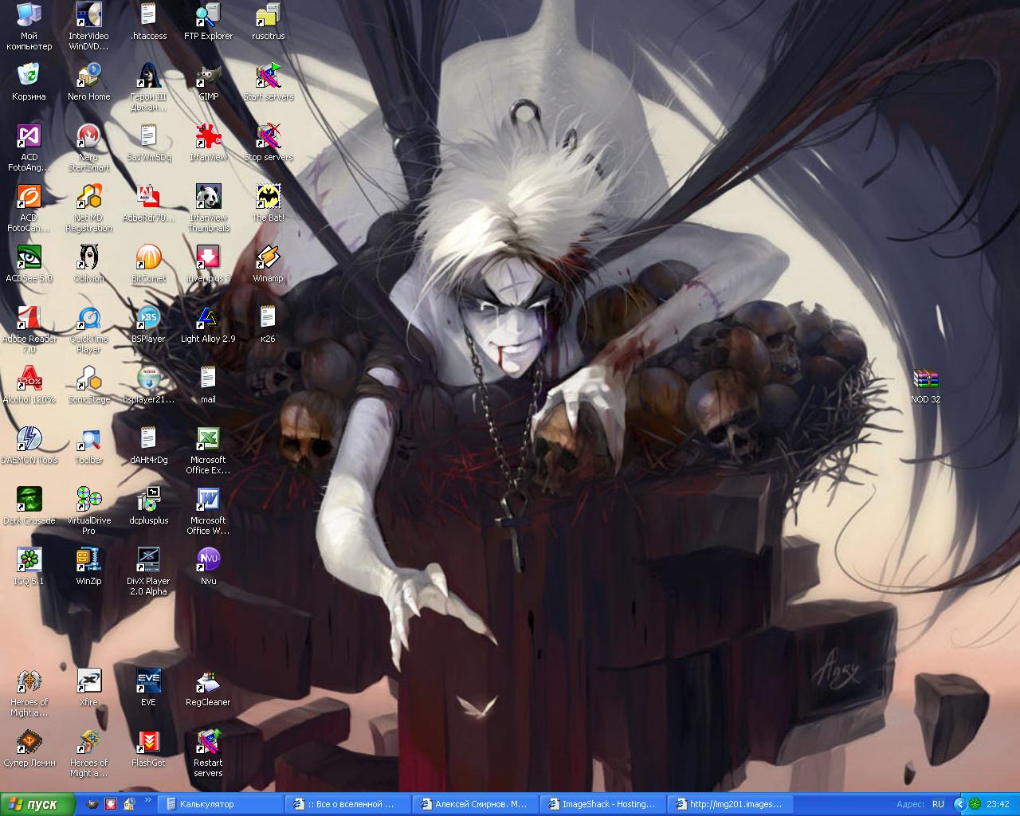Launch Light Alloy 2.9 shortcut
Image resolution: width=1020 pixels, height=816 pixels.
click(208, 324)
